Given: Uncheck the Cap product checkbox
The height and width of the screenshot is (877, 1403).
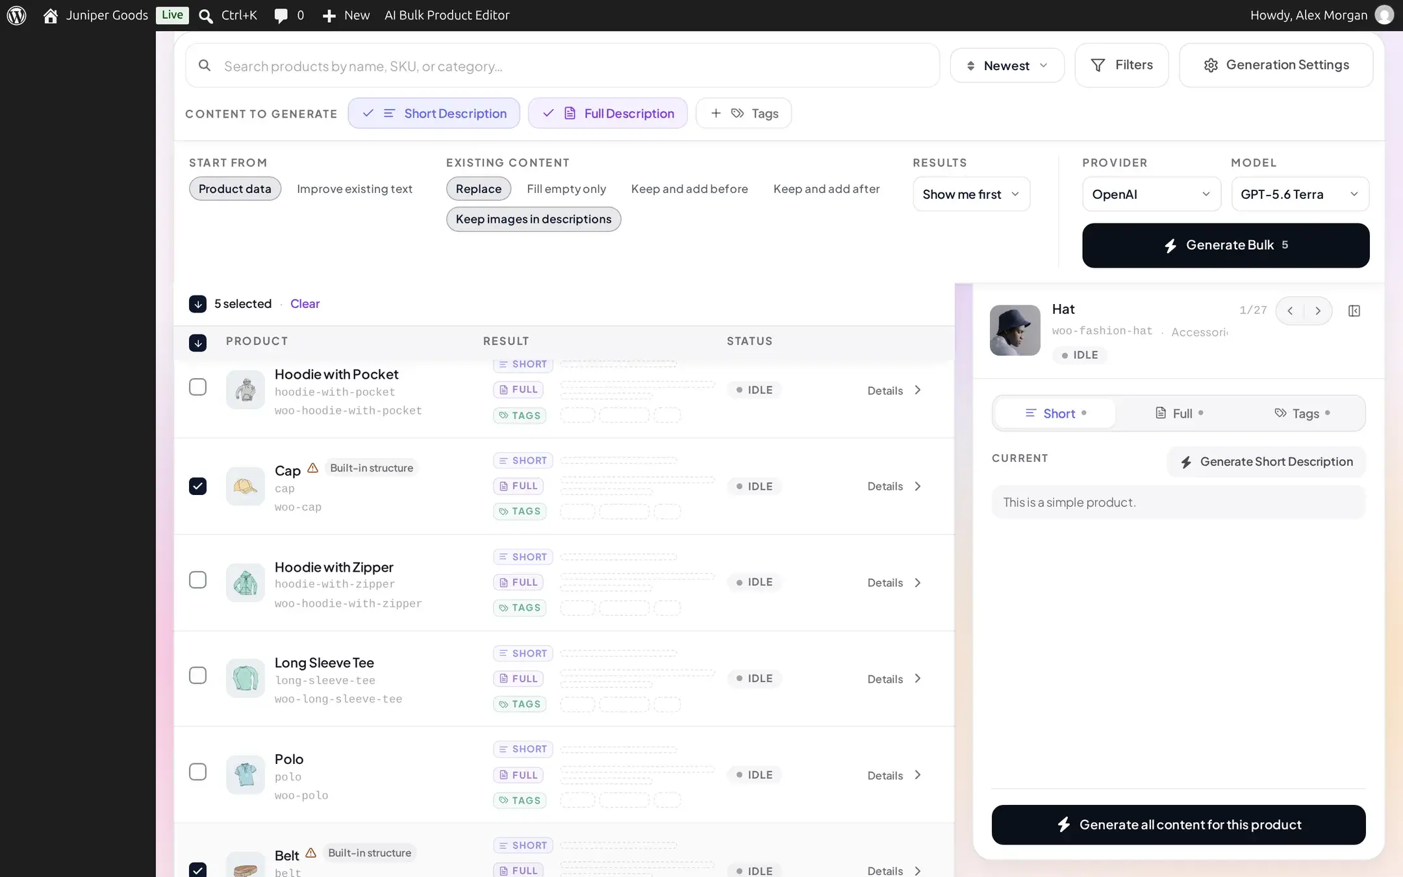Looking at the screenshot, I should coord(197,486).
